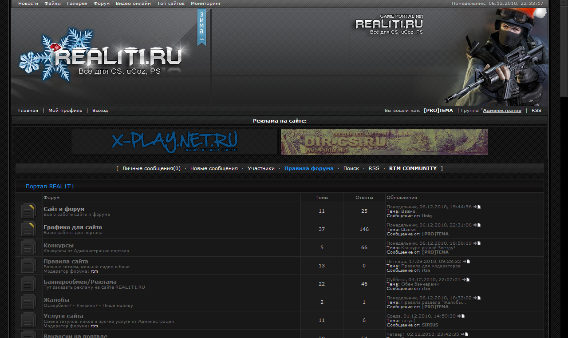Open Личные сообщения(0)
The height and width of the screenshot is (338, 568).
pyautogui.click(x=151, y=168)
